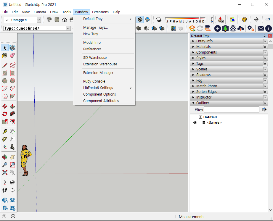The height and width of the screenshot is (221, 273).
Task: Select the Scale tool
Action: pyautogui.click(x=5, y=122)
